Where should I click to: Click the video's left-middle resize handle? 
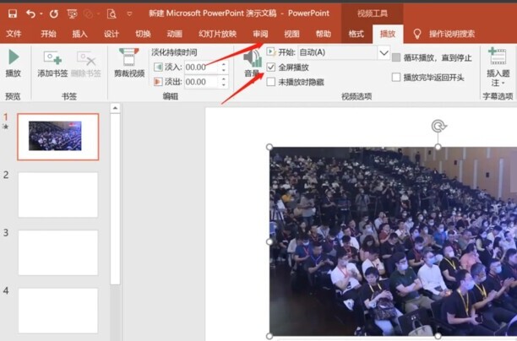(269, 241)
